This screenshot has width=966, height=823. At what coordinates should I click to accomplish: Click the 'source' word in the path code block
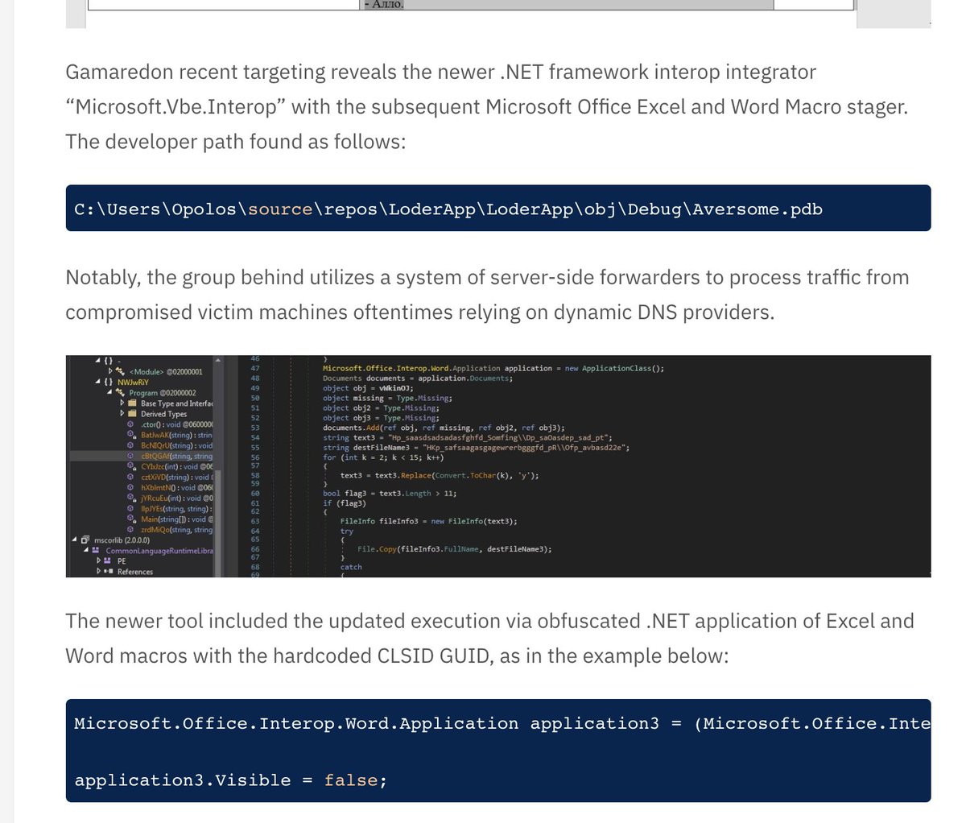coord(280,209)
